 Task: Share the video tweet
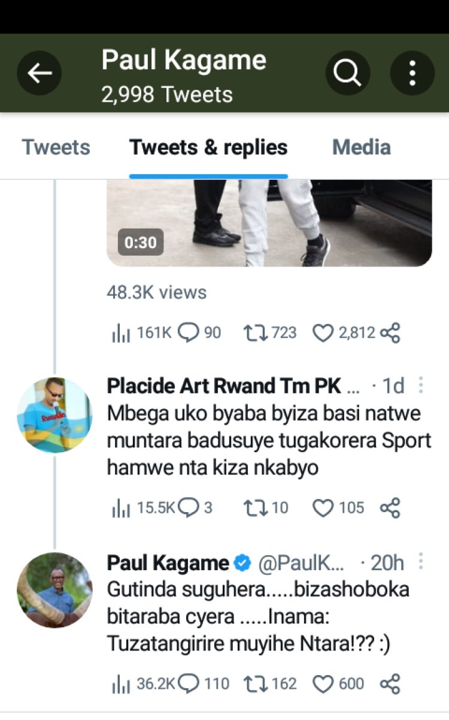390,333
